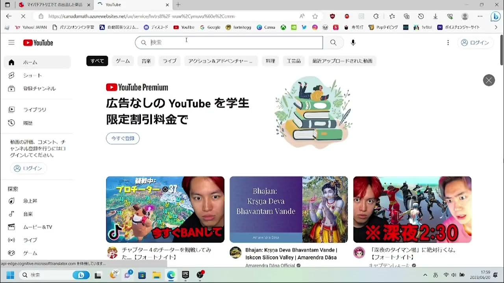
Task: Open the Windows Start menu
Action: [x=10, y=275]
